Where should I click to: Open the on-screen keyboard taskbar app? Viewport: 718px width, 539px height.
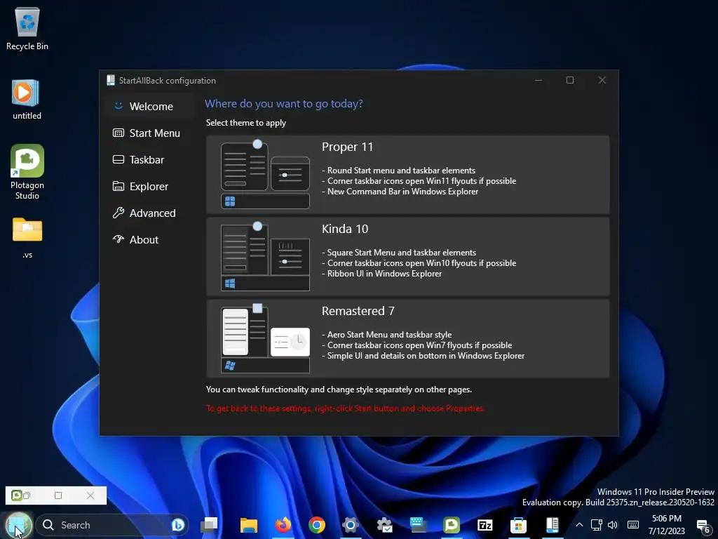coord(418,525)
